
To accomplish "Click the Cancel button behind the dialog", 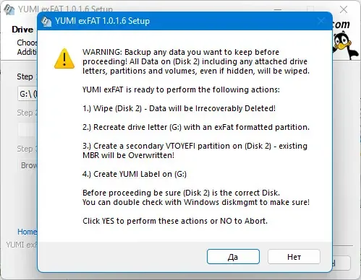I will (341, 263).
